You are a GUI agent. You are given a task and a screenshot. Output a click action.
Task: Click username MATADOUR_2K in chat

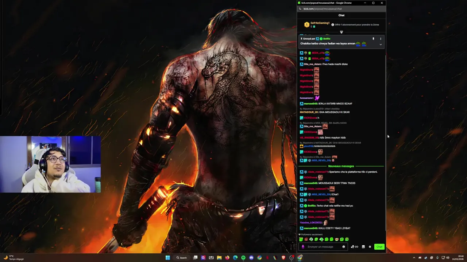[309, 112]
